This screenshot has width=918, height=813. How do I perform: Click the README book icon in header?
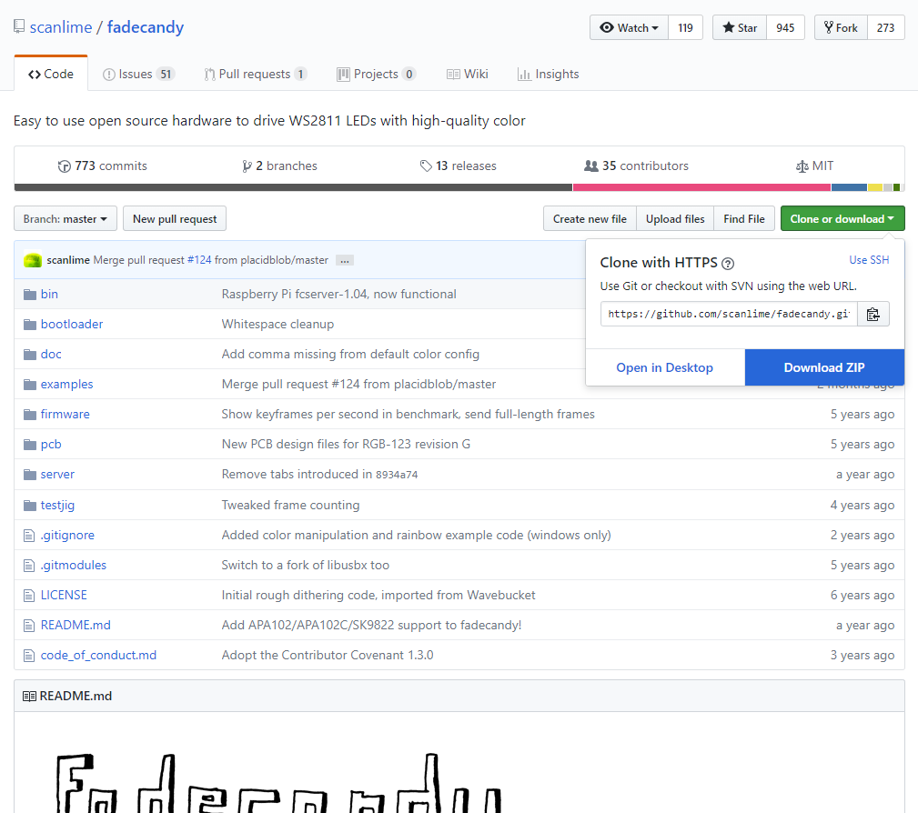[x=29, y=696]
